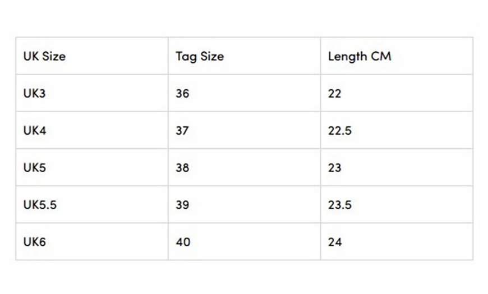Click the UK Size column header

click(x=44, y=56)
